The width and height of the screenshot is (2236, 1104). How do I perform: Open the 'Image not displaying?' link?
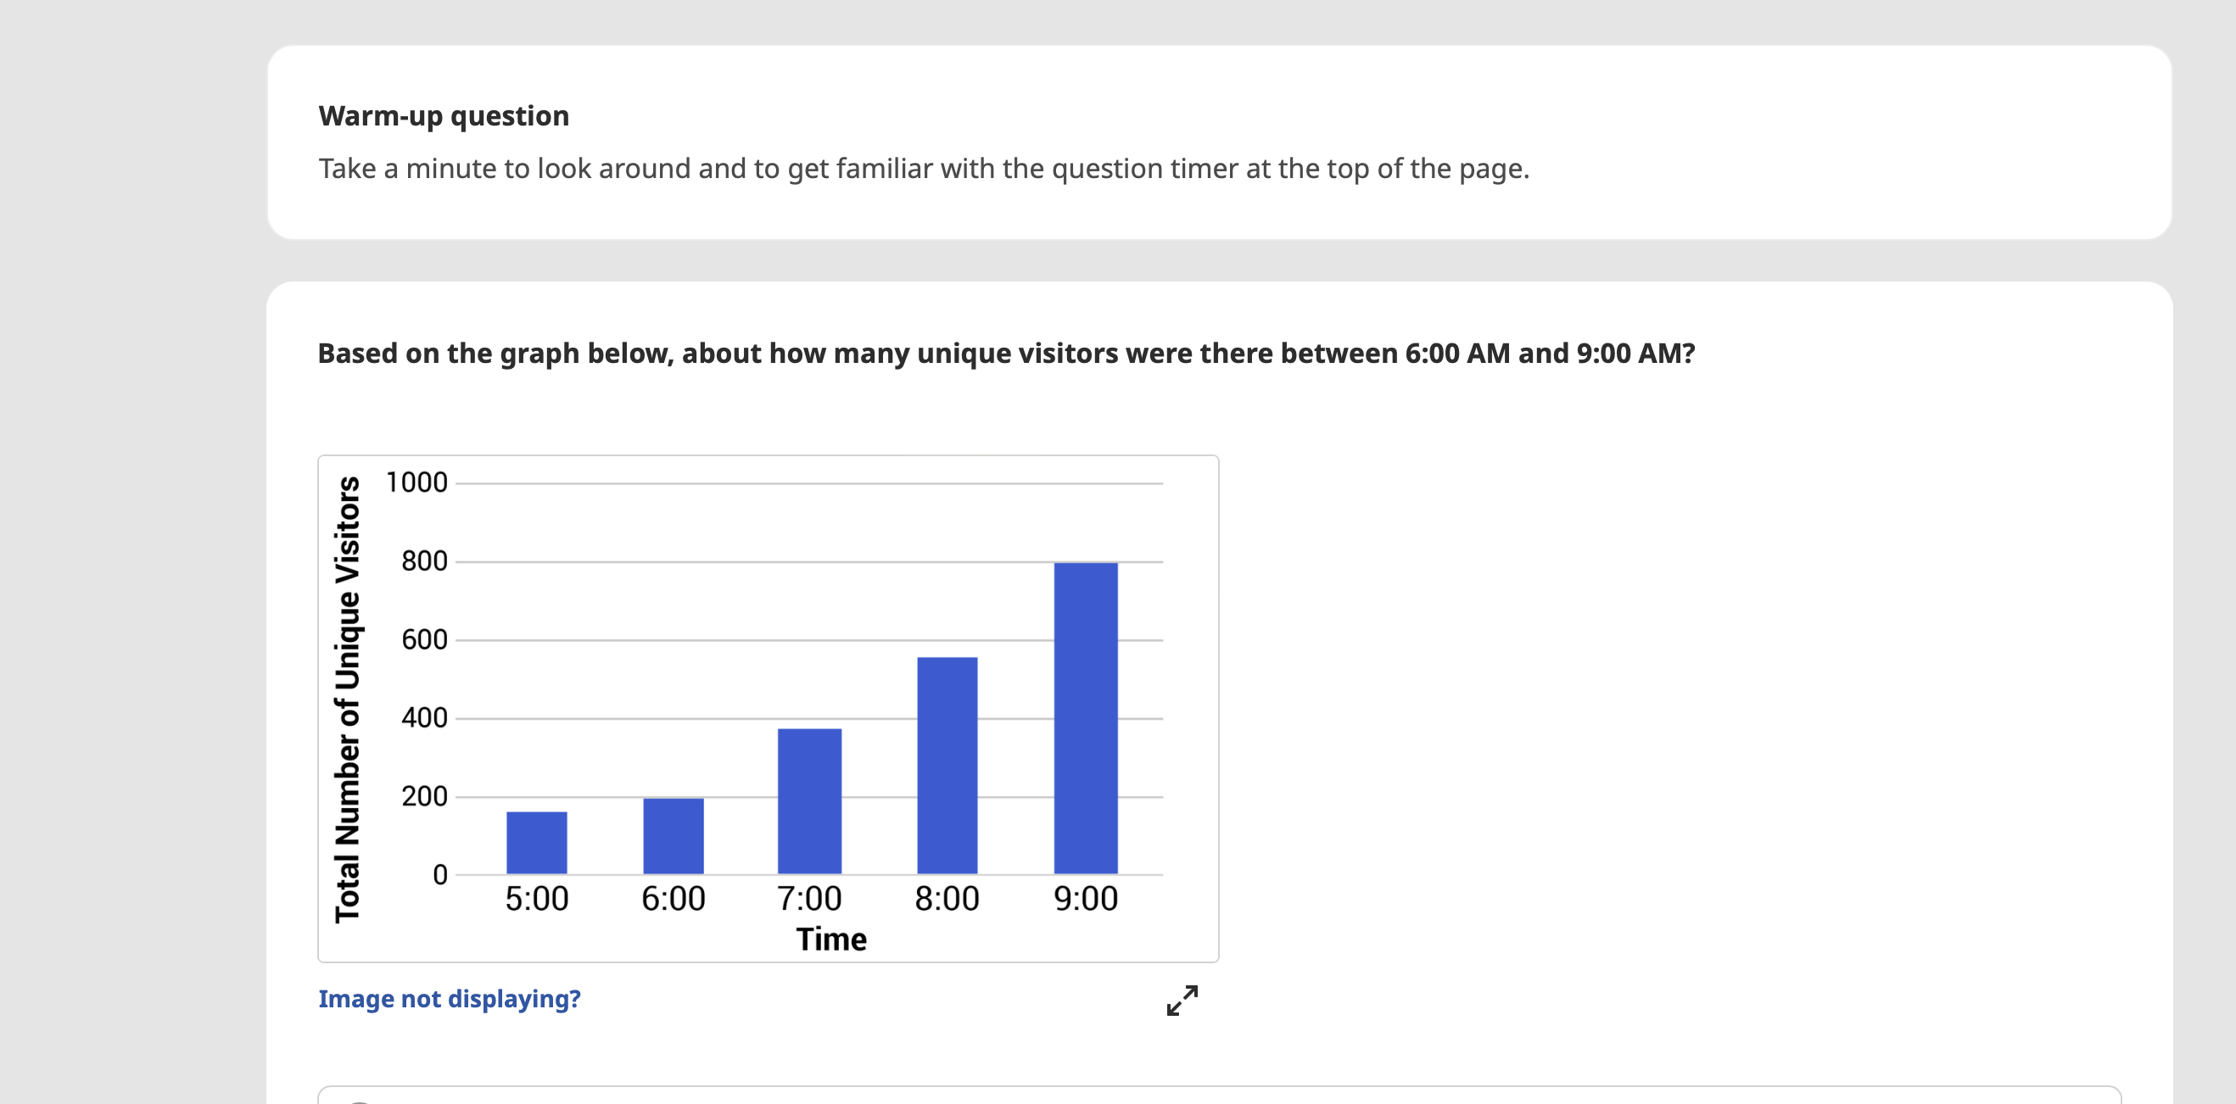(449, 999)
